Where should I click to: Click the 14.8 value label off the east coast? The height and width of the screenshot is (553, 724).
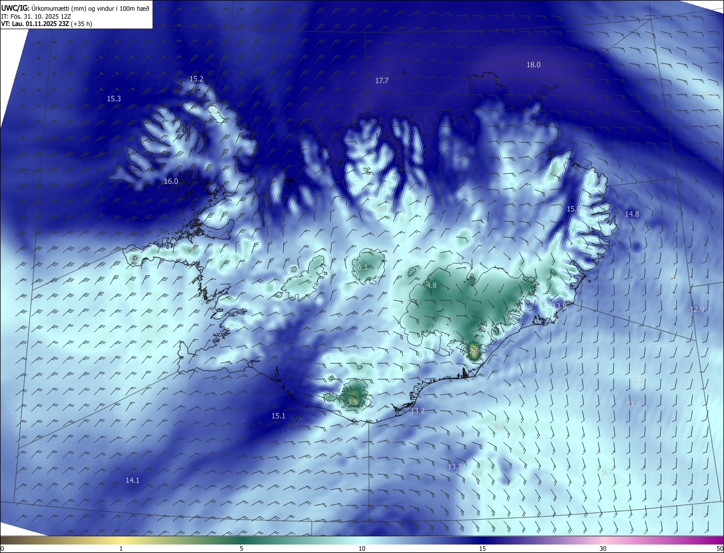(632, 214)
